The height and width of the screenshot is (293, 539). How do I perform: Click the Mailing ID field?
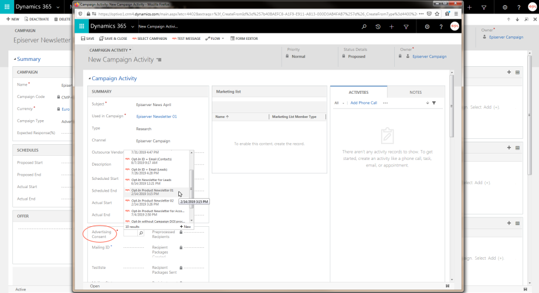[x=133, y=247]
